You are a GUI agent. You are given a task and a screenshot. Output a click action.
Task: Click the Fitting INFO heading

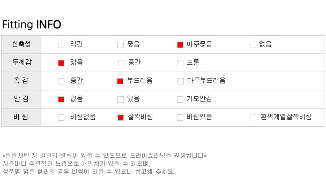click(x=32, y=25)
